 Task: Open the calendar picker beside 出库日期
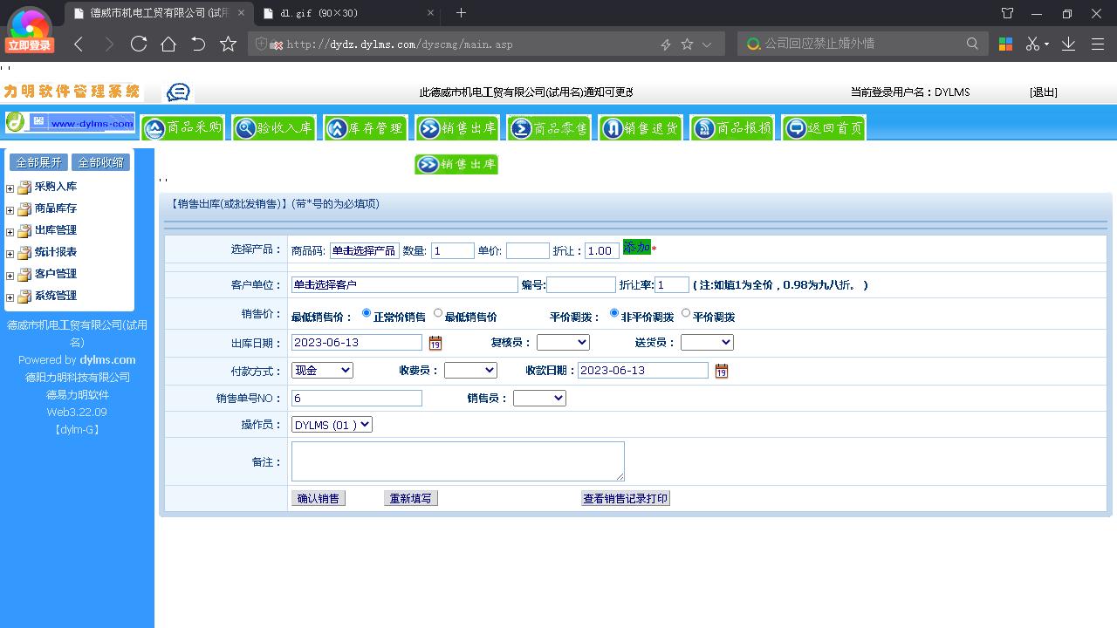pos(435,343)
